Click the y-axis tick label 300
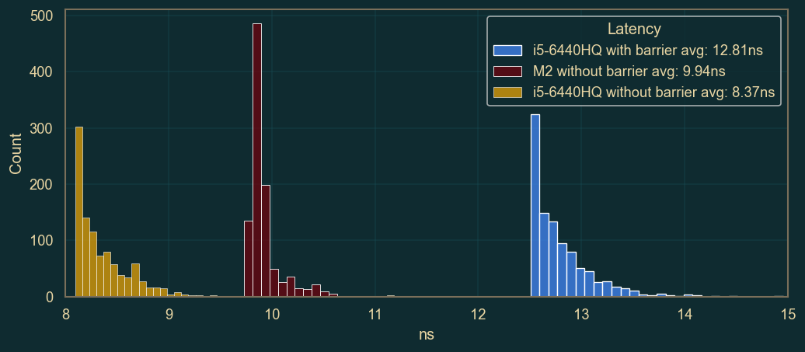805x352 pixels. click(41, 128)
